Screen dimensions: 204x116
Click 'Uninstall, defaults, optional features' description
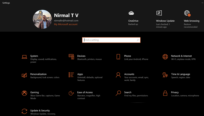90,79
